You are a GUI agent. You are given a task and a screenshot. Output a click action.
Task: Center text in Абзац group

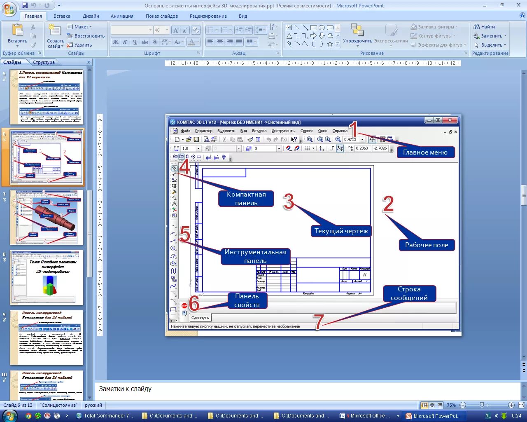tap(220, 42)
